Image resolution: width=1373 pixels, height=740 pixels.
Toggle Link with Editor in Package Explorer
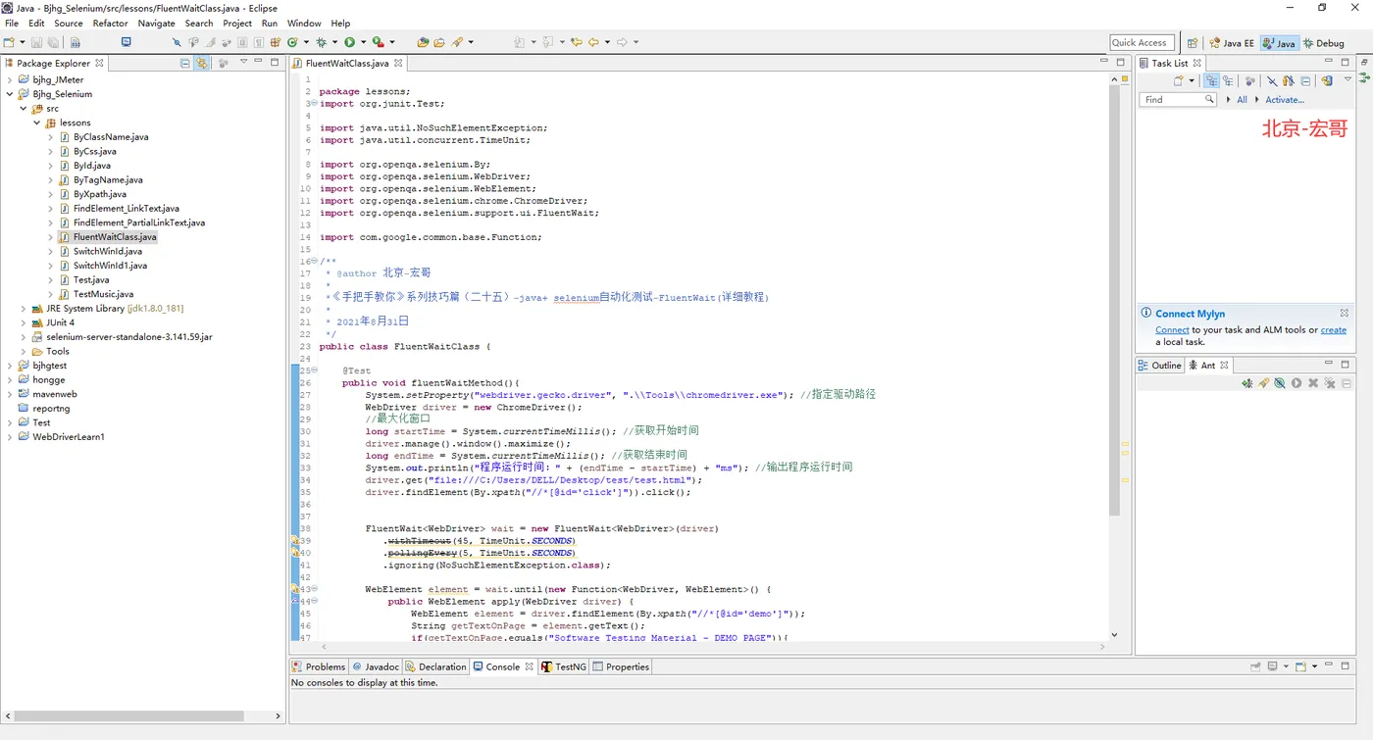[202, 63]
